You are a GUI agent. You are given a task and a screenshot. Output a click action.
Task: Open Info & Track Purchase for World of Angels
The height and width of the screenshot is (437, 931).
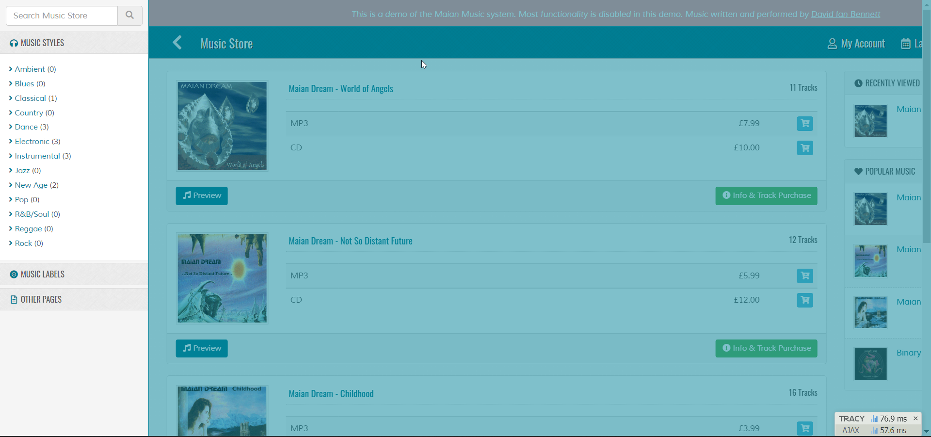766,196
